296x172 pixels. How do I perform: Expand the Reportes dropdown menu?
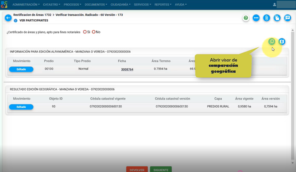(163, 5)
